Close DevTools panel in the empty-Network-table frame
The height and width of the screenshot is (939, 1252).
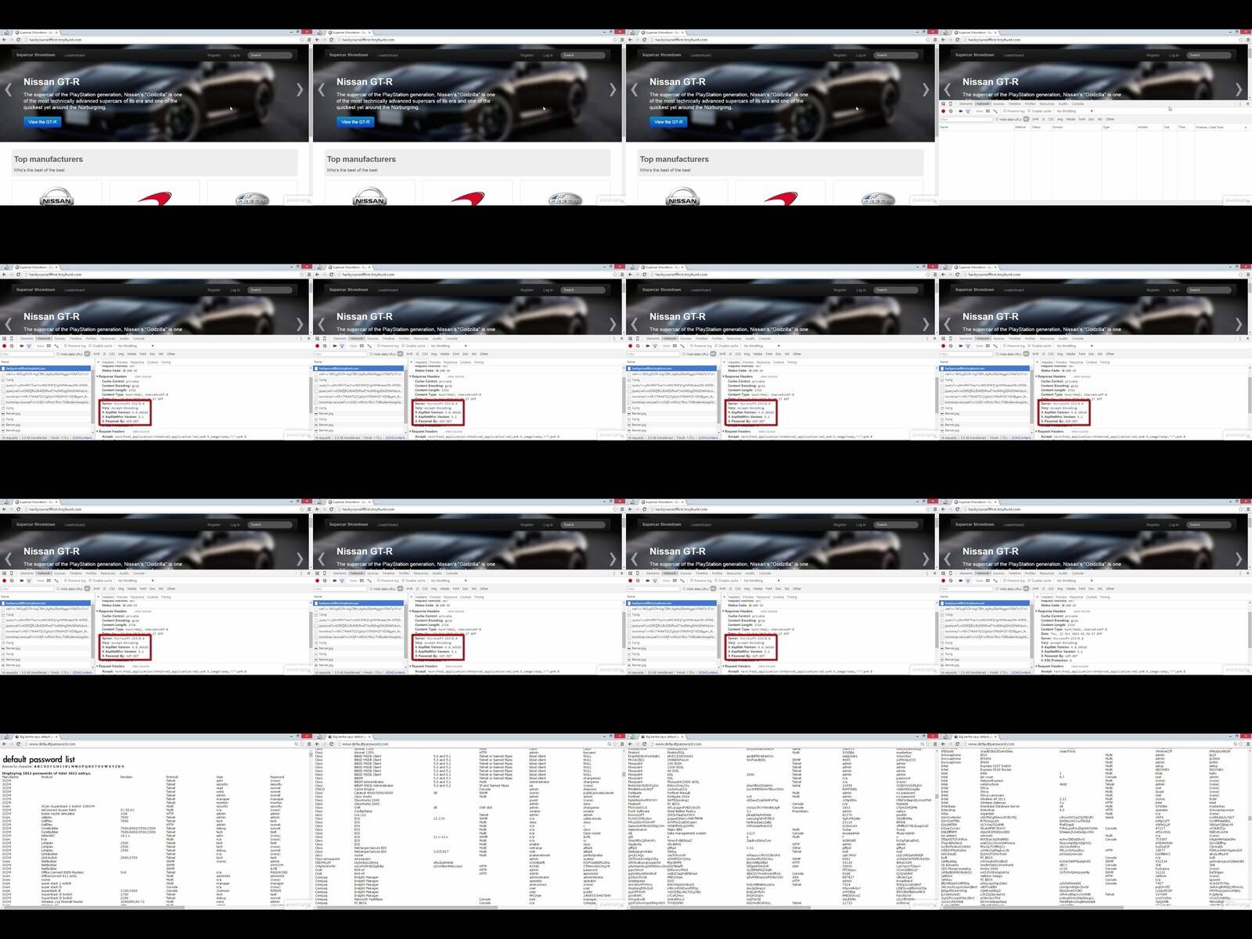click(x=1247, y=103)
